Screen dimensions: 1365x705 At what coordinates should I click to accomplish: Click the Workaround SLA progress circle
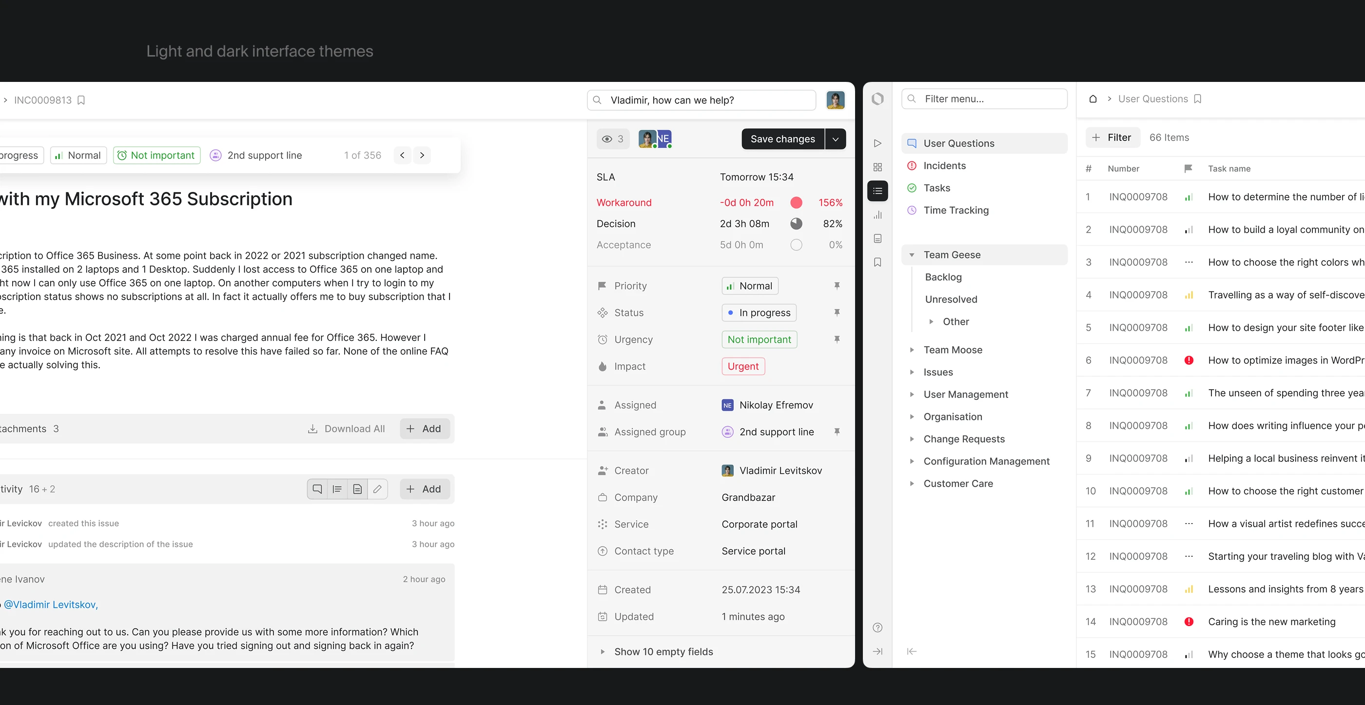[x=797, y=202]
